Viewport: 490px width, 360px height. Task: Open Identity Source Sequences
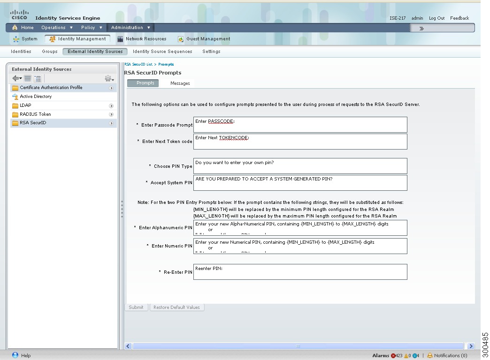pos(162,52)
